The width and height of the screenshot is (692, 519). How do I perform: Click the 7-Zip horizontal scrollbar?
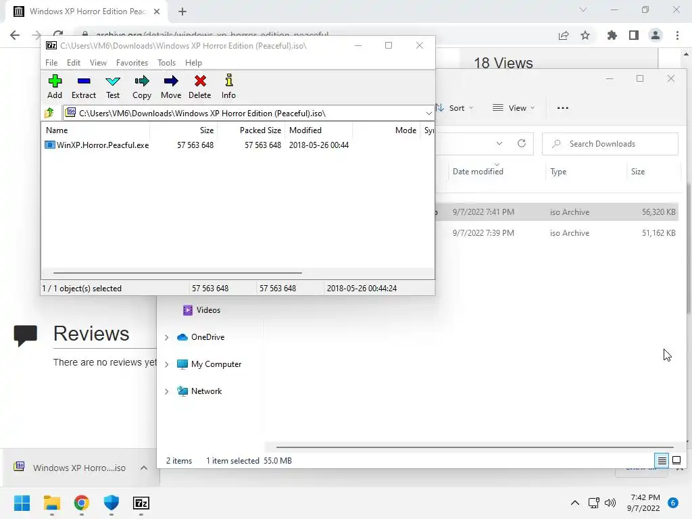click(178, 273)
